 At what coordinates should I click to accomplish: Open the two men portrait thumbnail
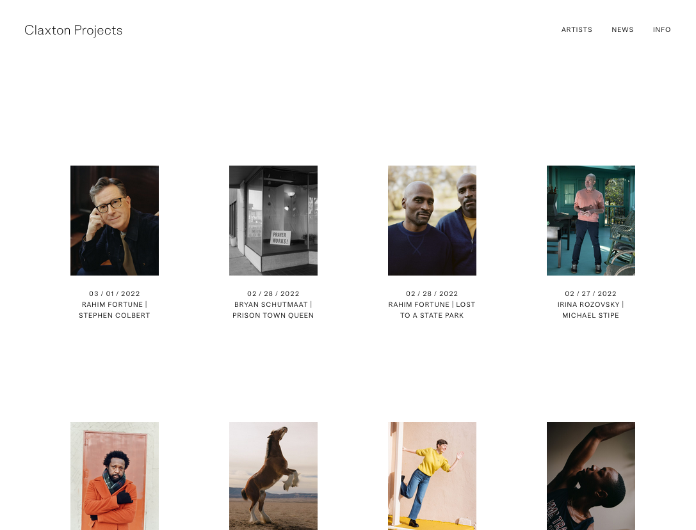pos(432,221)
